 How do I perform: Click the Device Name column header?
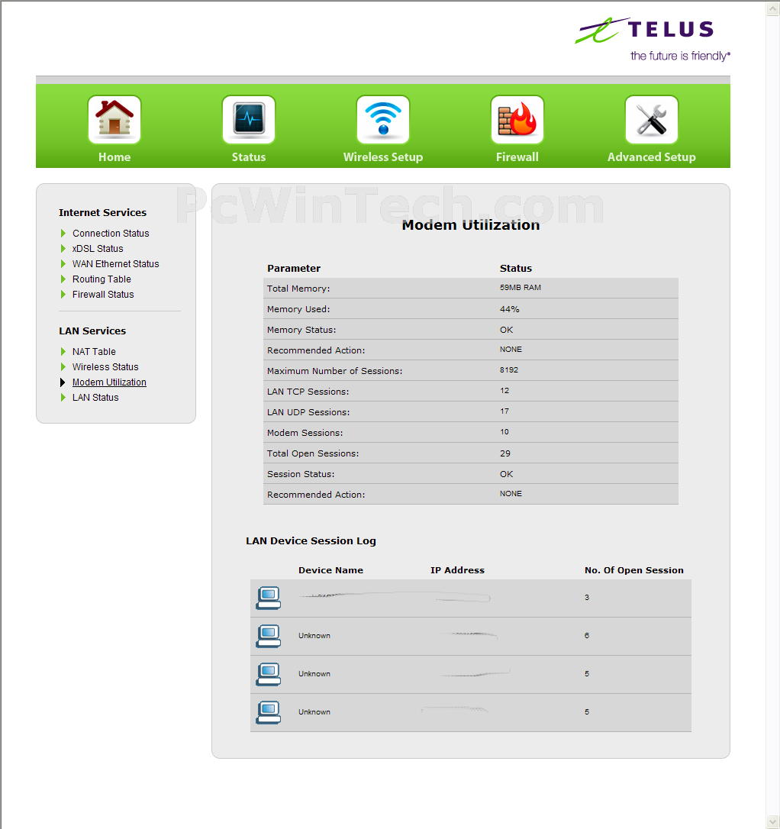point(330,570)
